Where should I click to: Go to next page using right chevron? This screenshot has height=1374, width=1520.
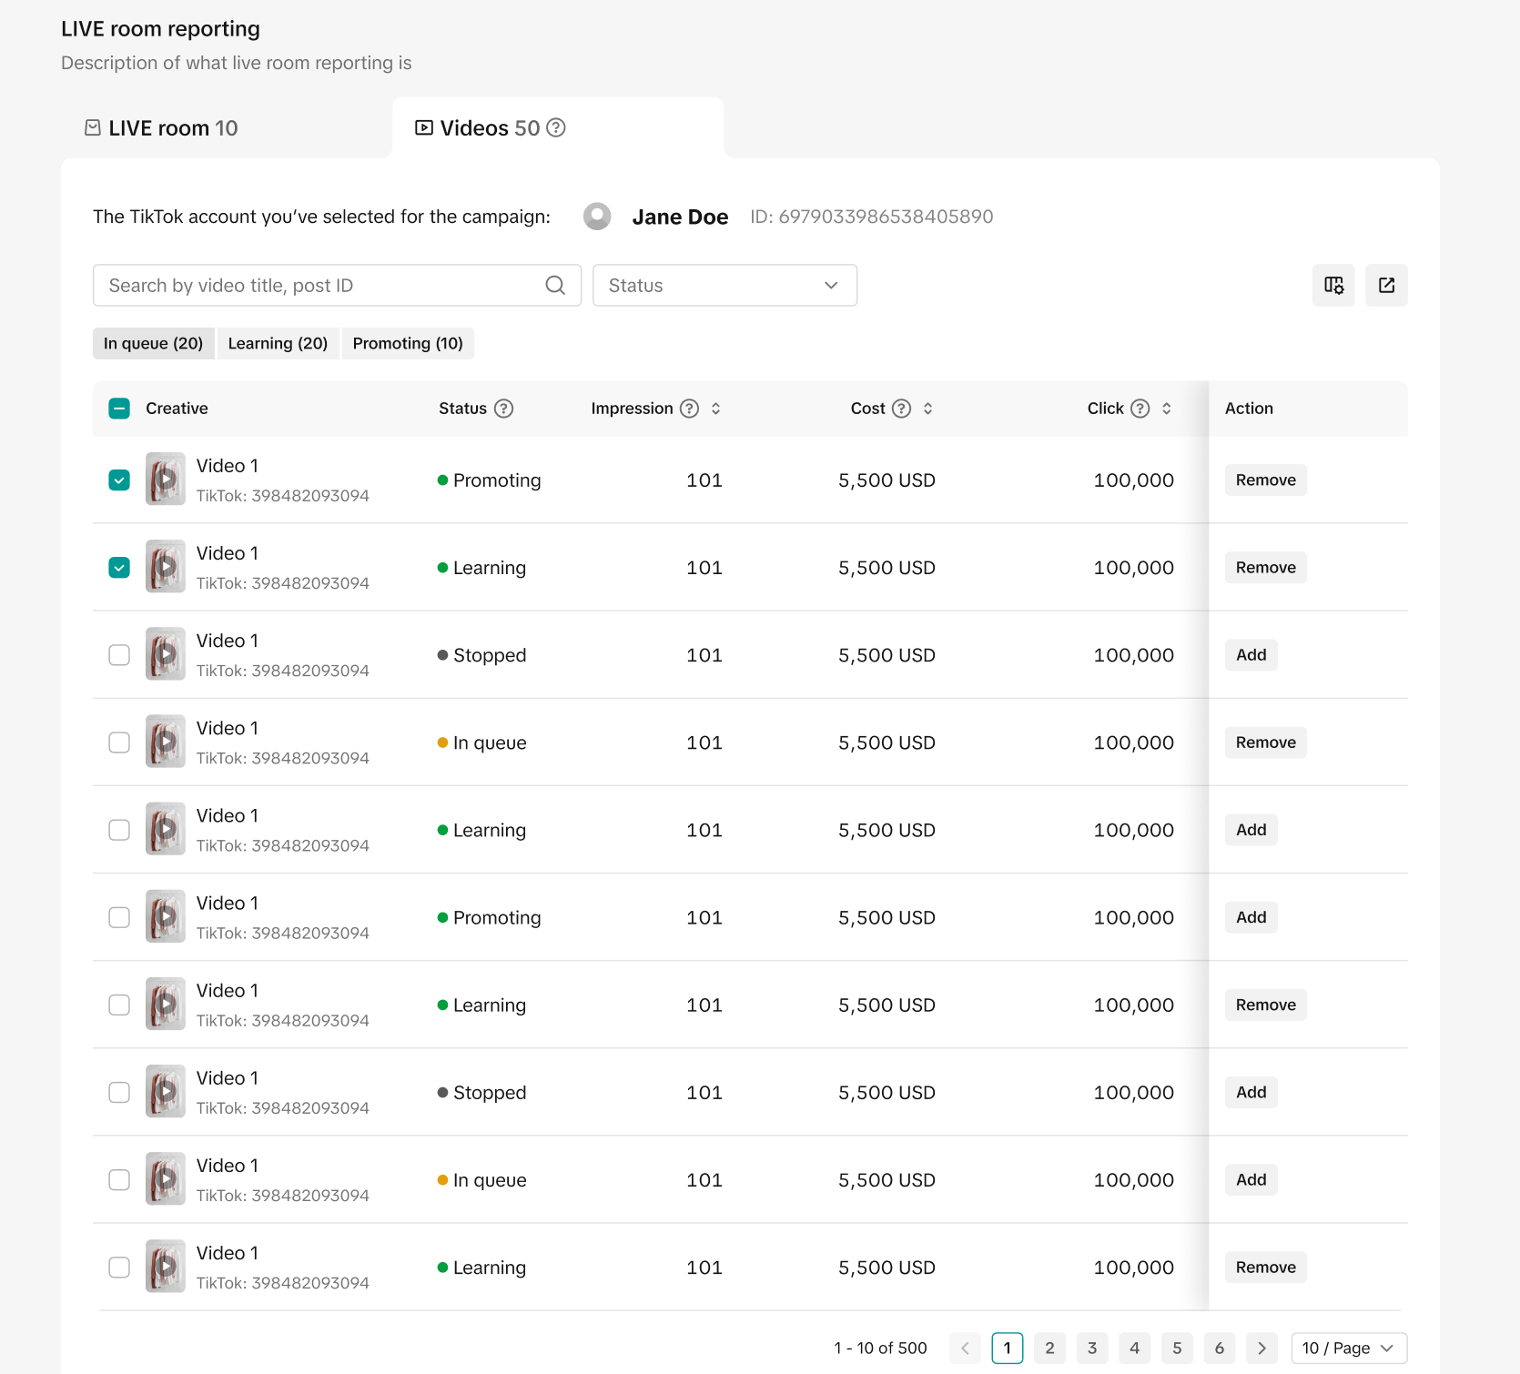1262,1348
